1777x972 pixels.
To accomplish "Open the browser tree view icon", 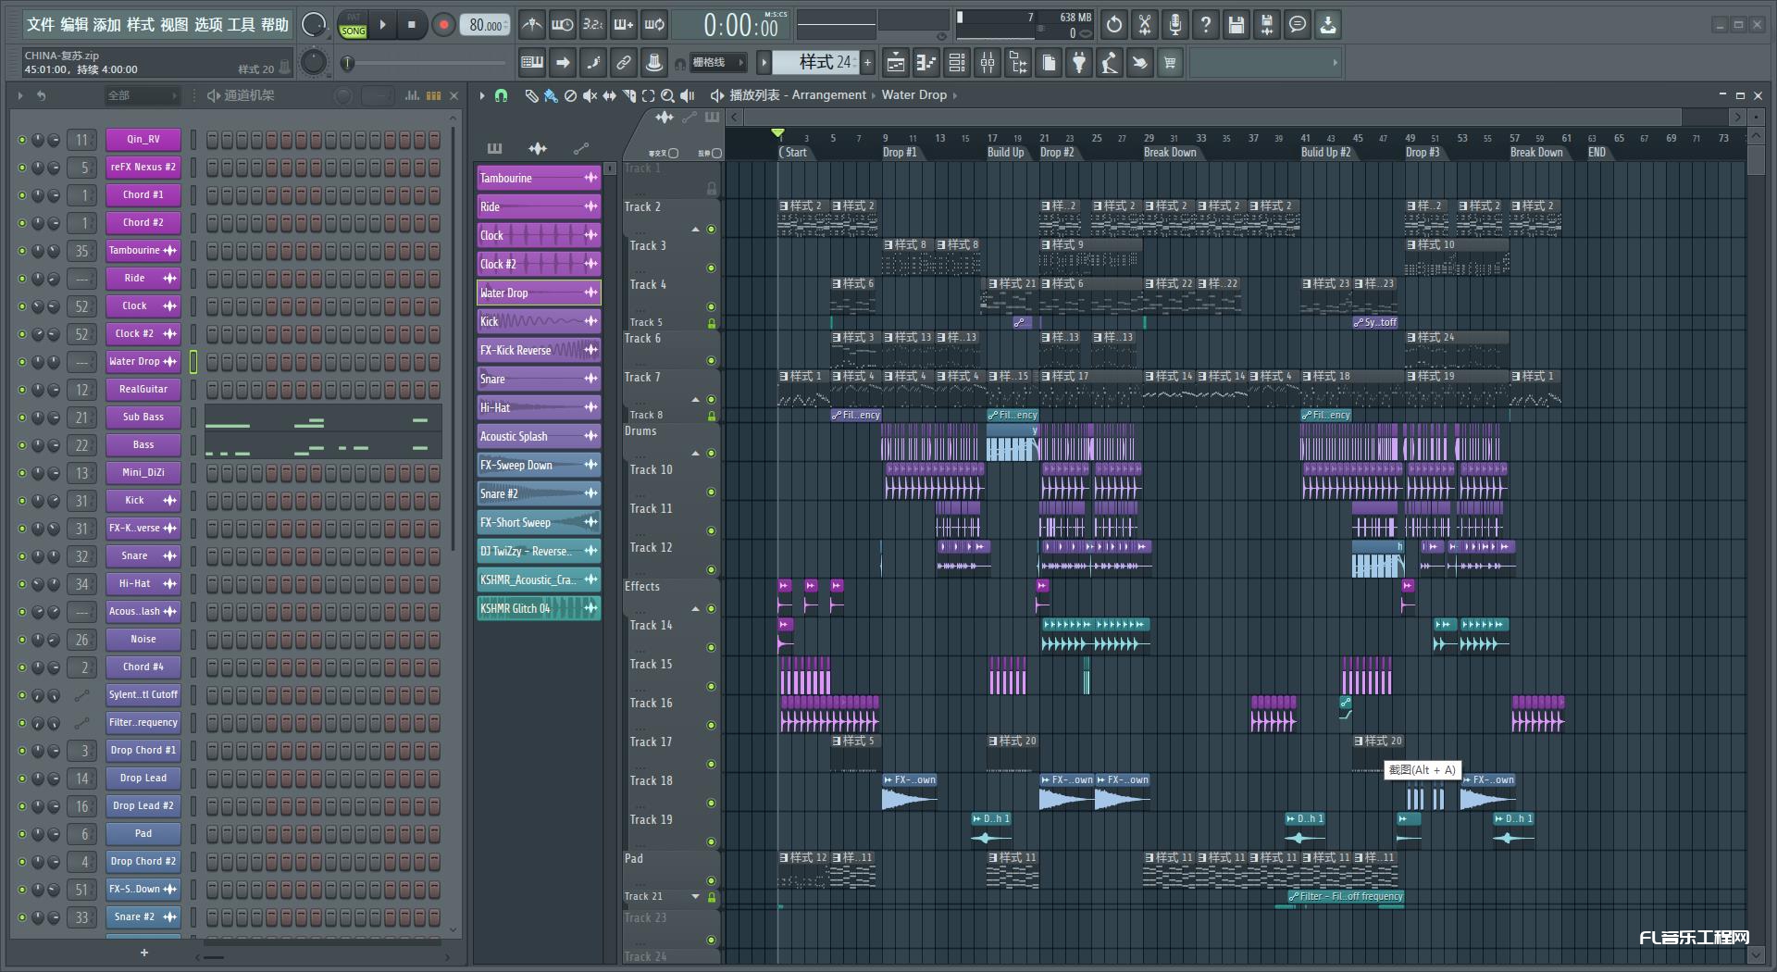I will [1018, 63].
